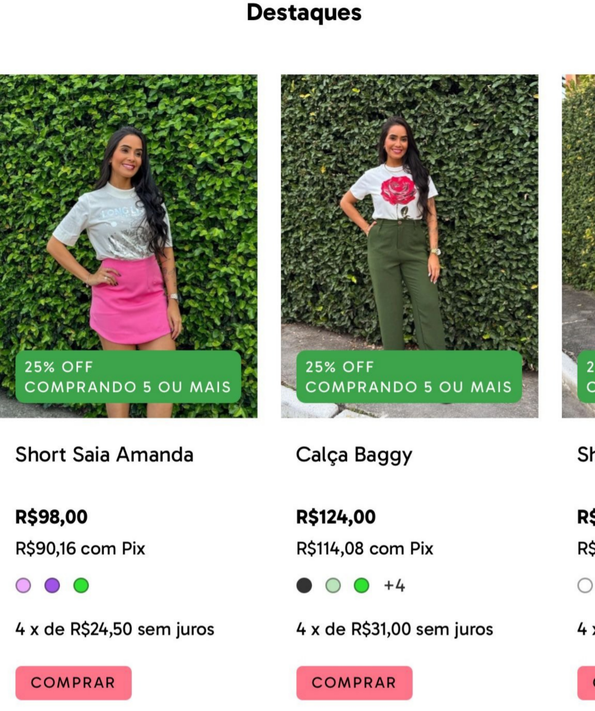Click 25% OFF badge on Calça Baggy
Viewport: 595px width, 711px height.
pos(409,377)
